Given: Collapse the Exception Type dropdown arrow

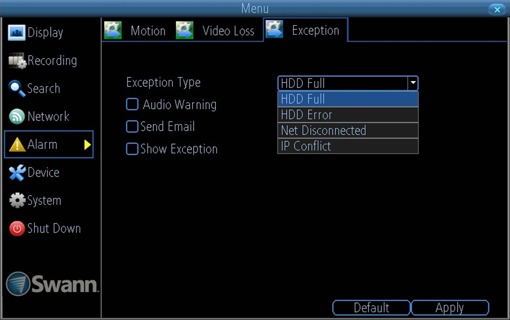Looking at the screenshot, I should pyautogui.click(x=412, y=83).
